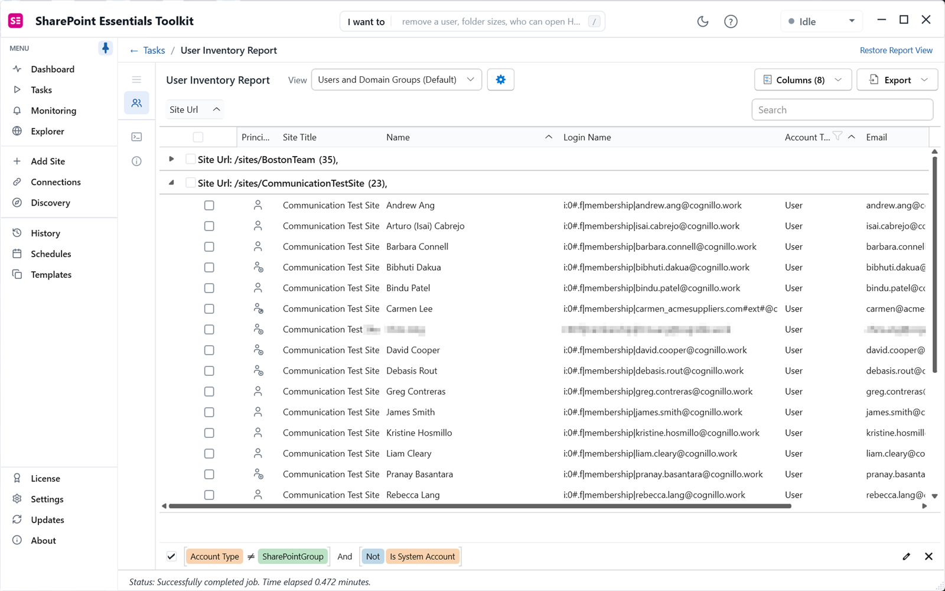
Task: Click the Account Type filter funnel icon
Action: coord(837,137)
